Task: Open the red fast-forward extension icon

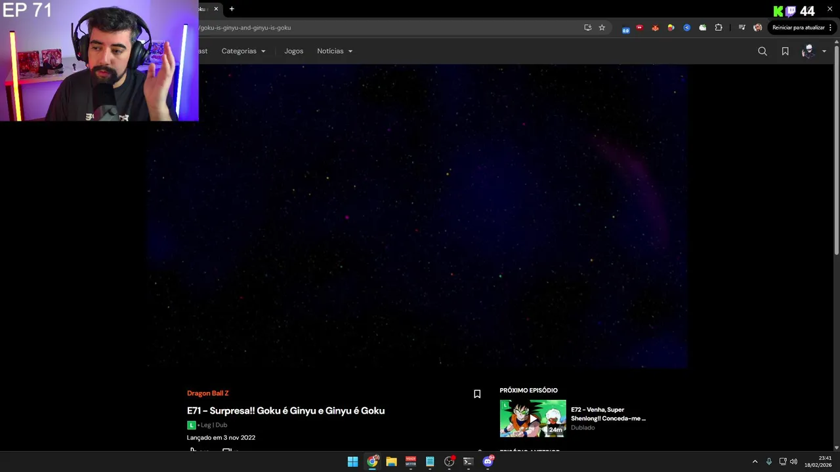Action: click(640, 28)
